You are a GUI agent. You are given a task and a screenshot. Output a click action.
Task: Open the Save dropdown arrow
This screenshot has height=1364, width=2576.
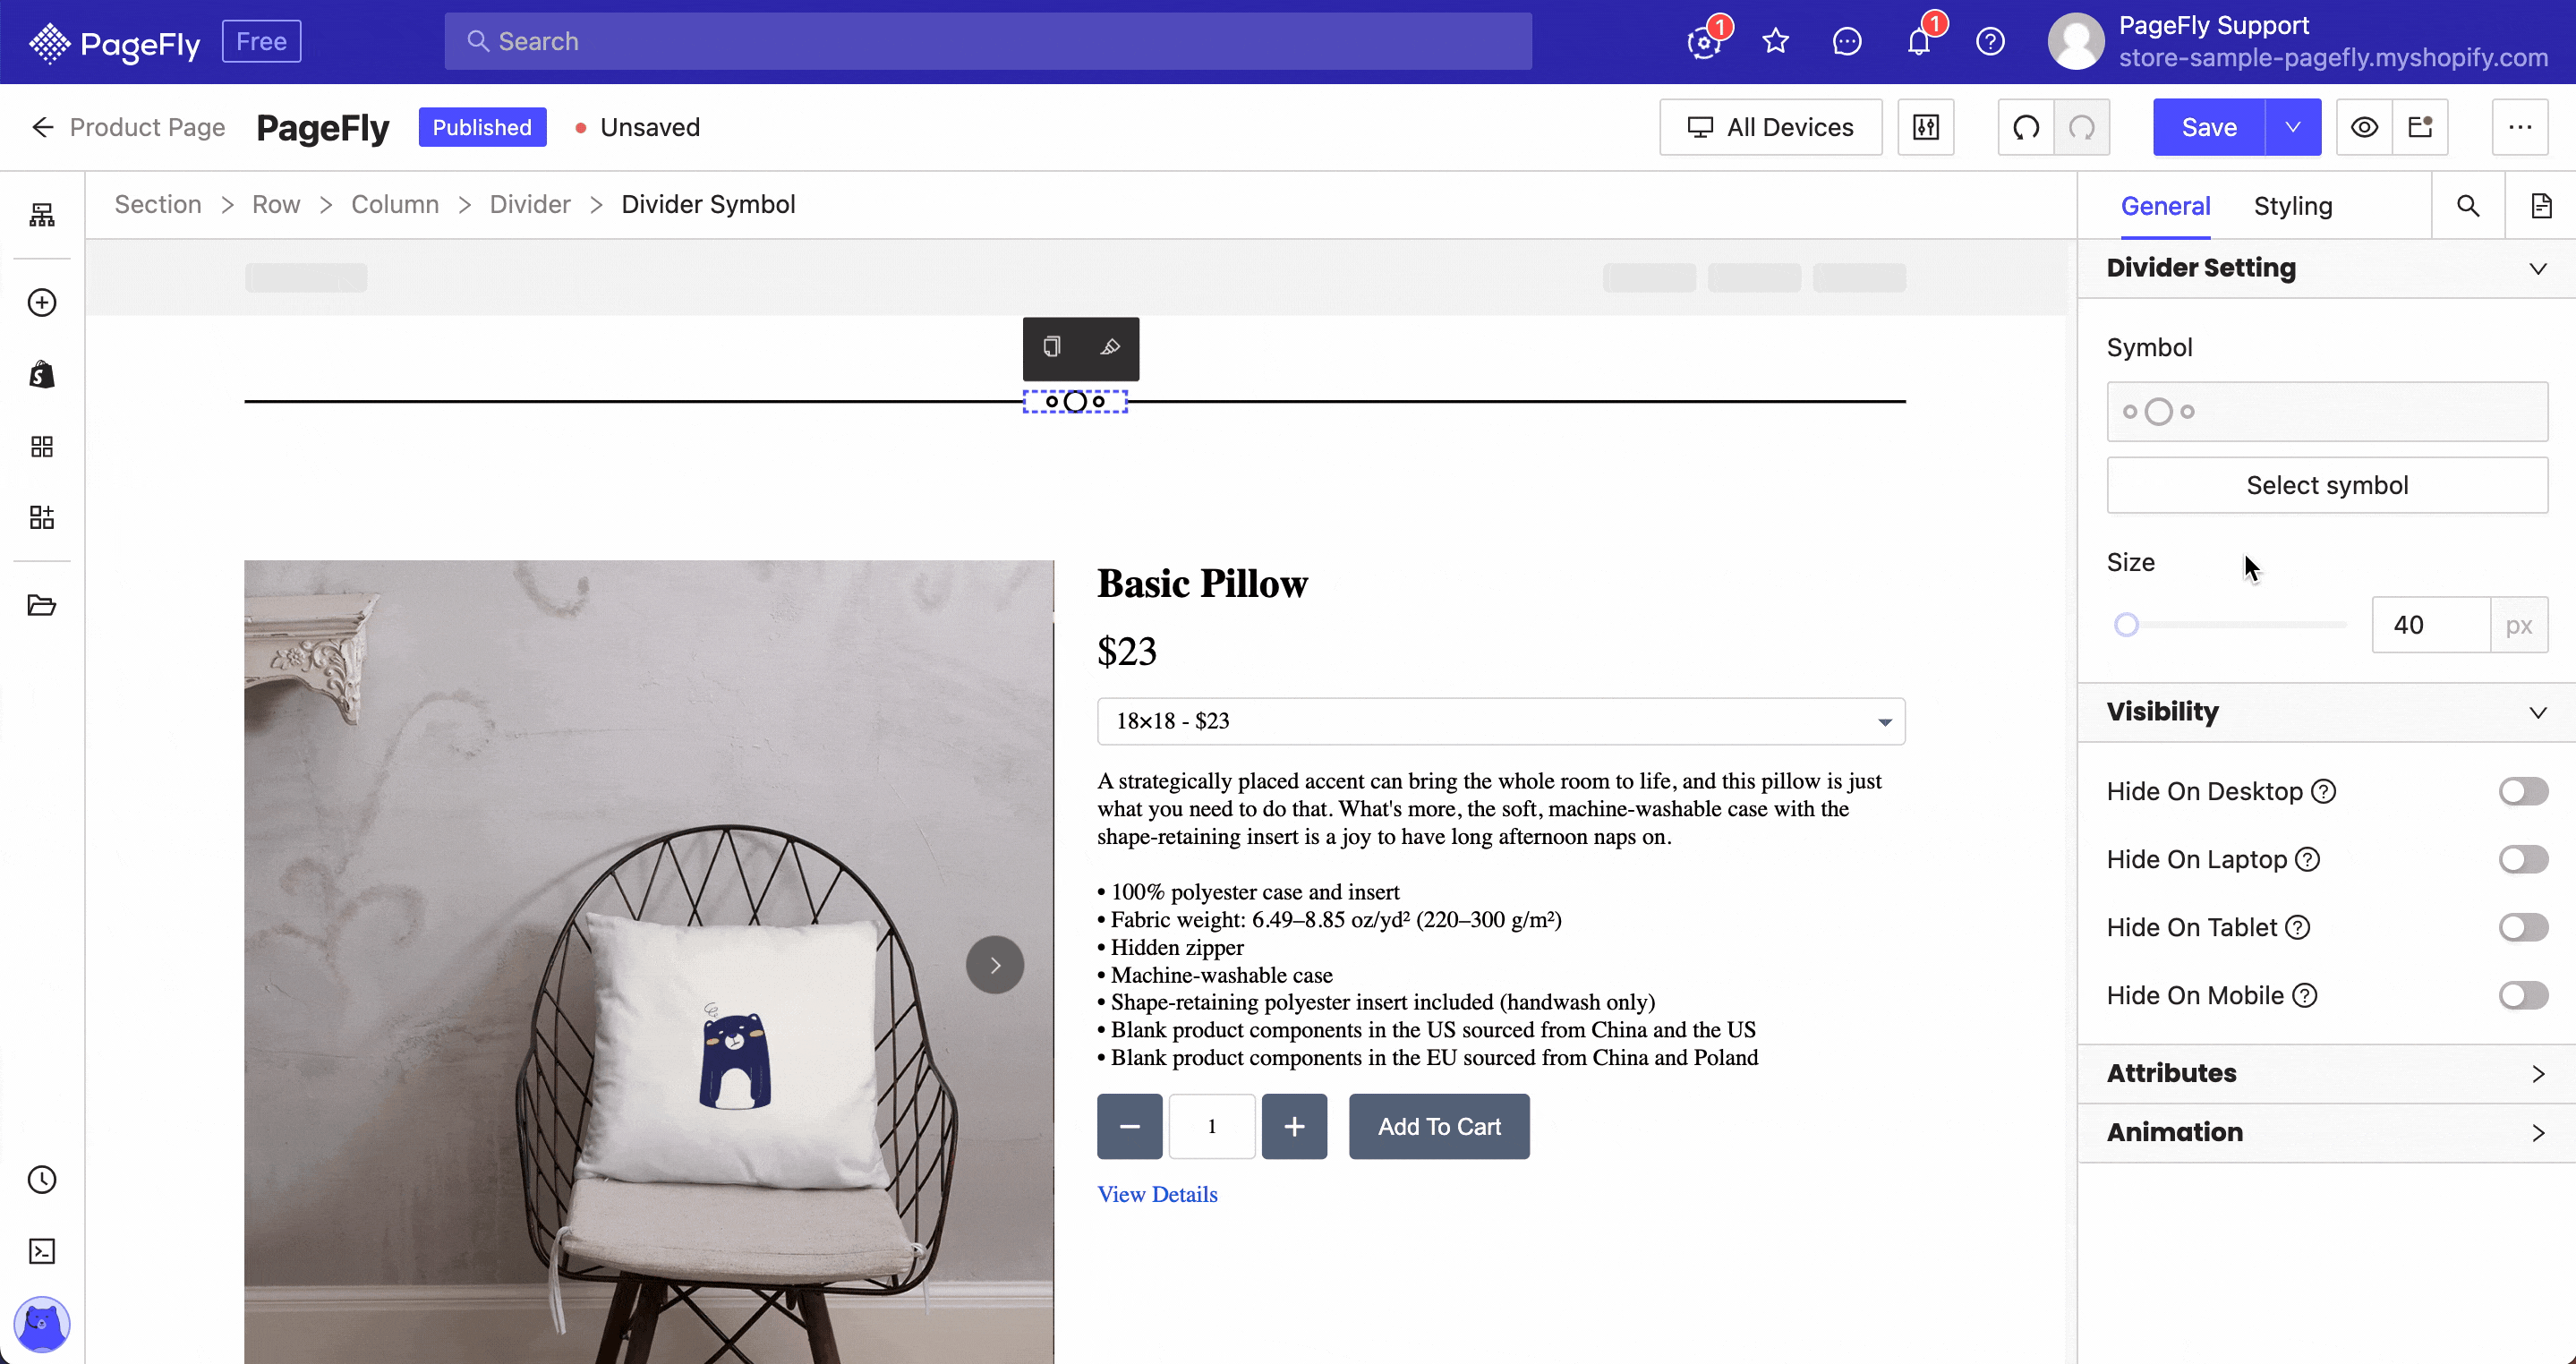coord(2293,127)
